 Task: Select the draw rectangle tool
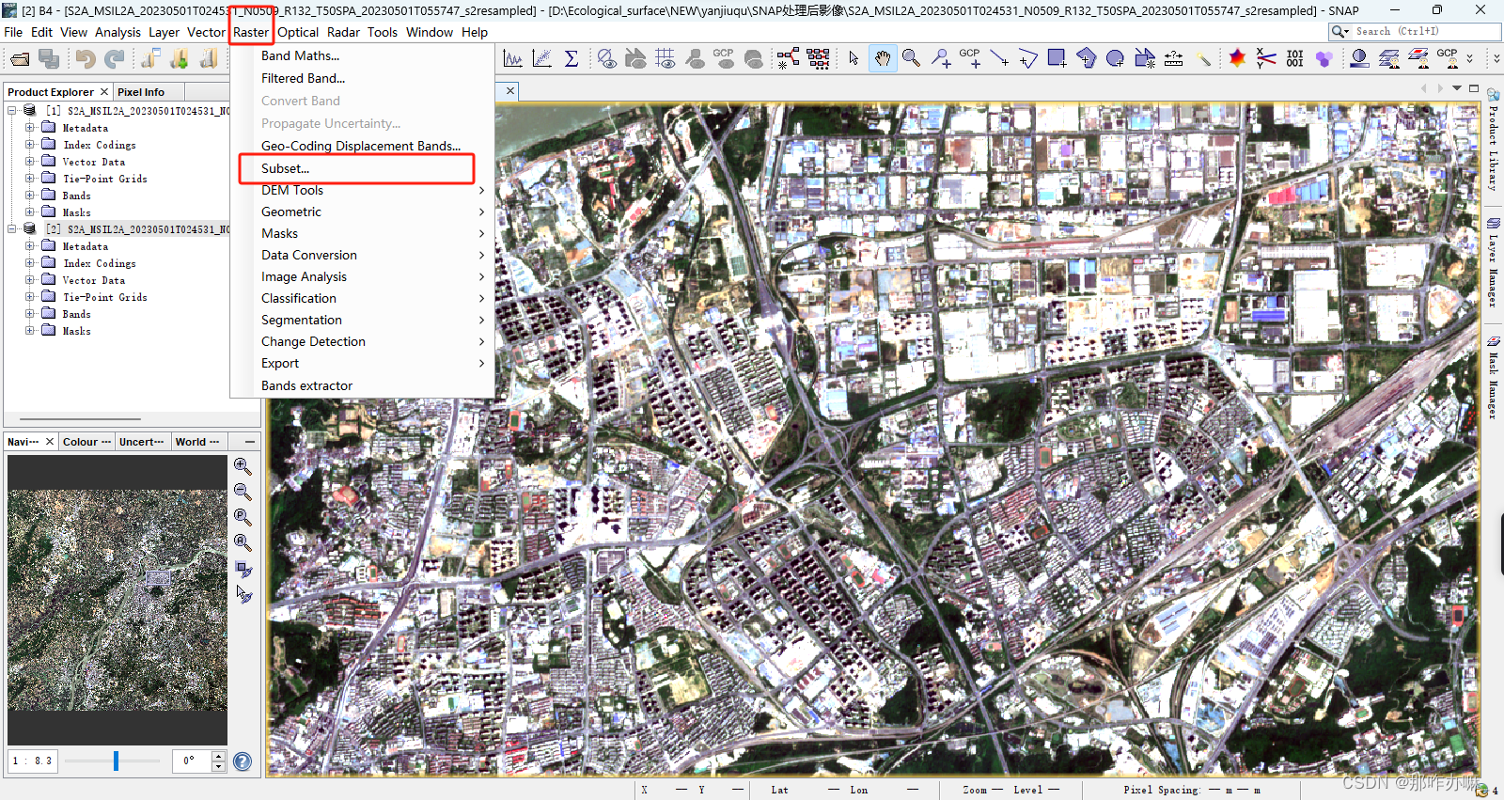tap(1057, 58)
